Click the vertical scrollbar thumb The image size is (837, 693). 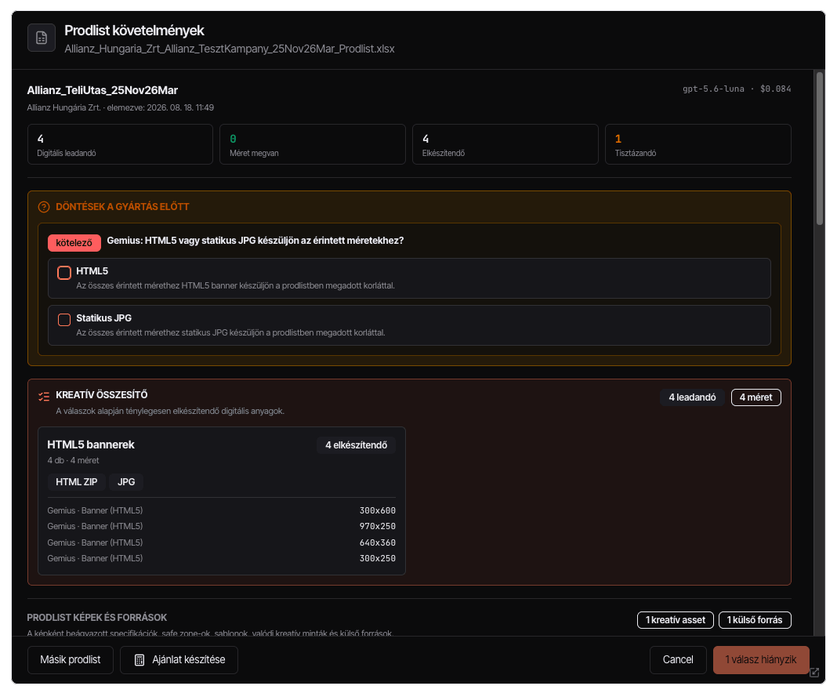(x=820, y=148)
